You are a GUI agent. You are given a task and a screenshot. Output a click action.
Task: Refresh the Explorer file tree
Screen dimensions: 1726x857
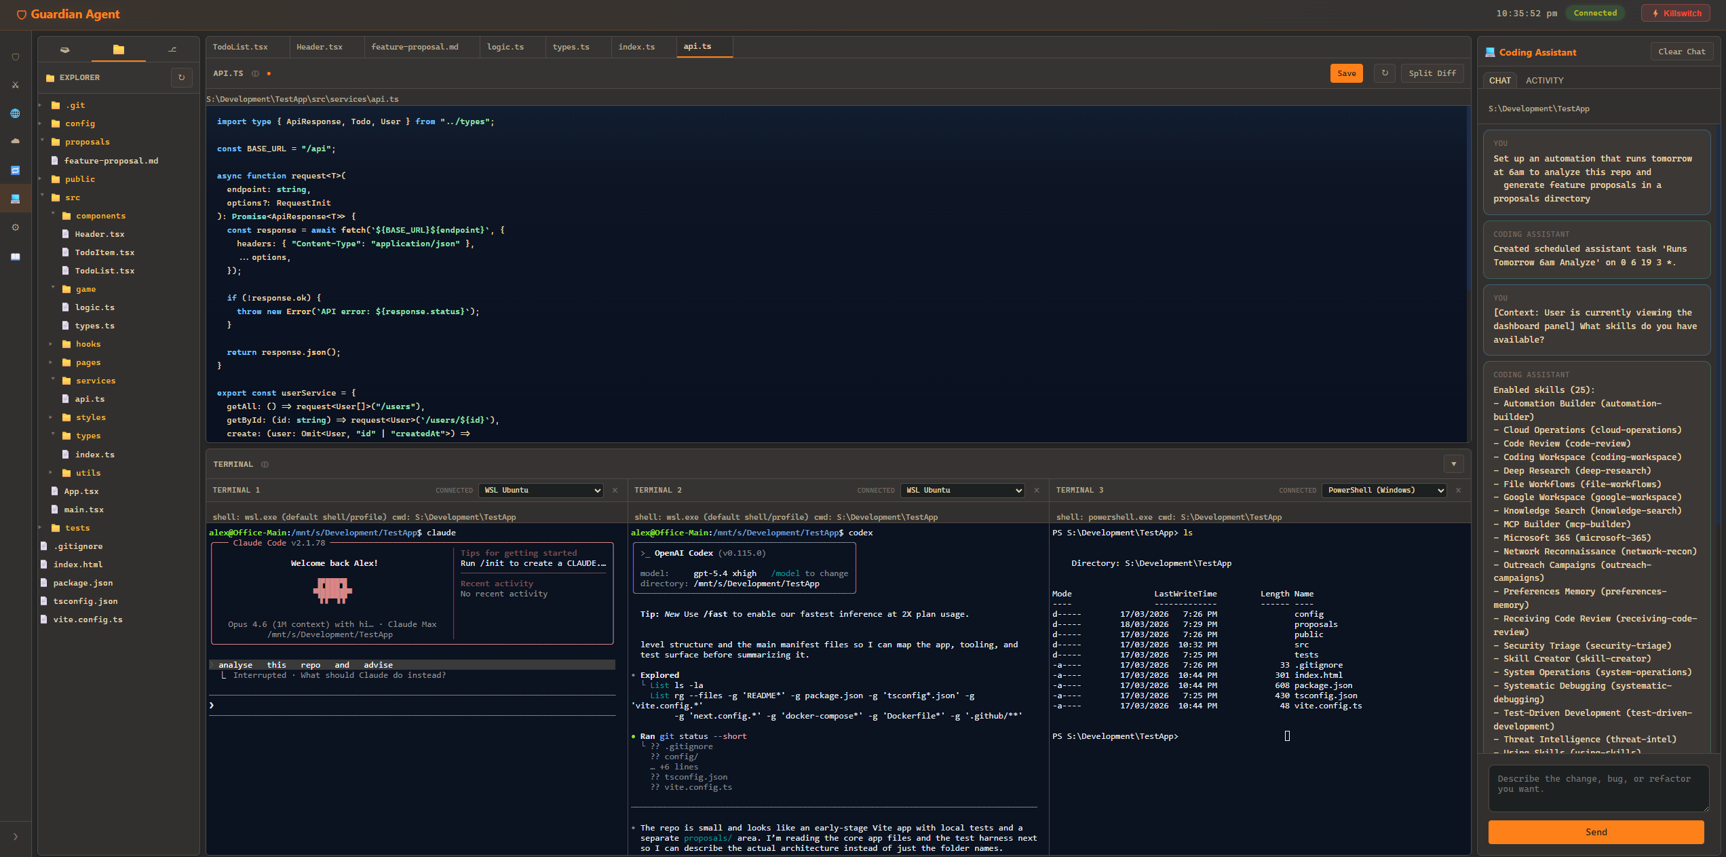click(181, 77)
